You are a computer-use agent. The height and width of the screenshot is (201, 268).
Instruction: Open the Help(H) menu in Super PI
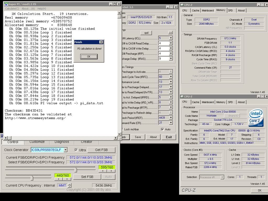pos(42,9)
